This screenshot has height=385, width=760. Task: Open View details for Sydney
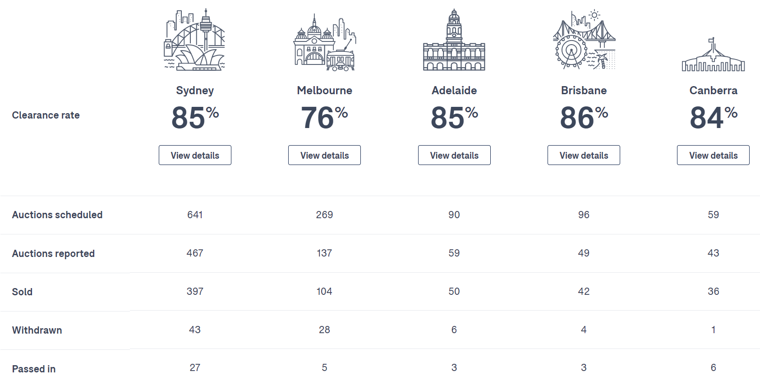coord(195,155)
